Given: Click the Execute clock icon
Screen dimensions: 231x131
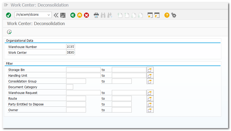Looking at the screenshot, I should (x=9, y=32).
